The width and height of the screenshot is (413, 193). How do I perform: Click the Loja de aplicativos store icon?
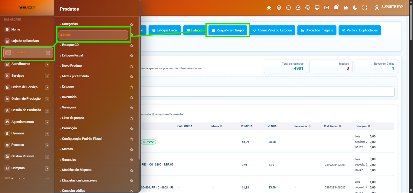(x=7, y=41)
